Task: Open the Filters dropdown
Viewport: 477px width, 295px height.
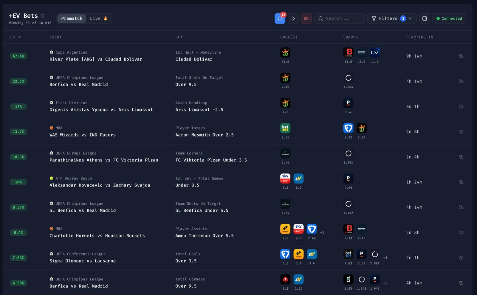Action: click(391, 18)
